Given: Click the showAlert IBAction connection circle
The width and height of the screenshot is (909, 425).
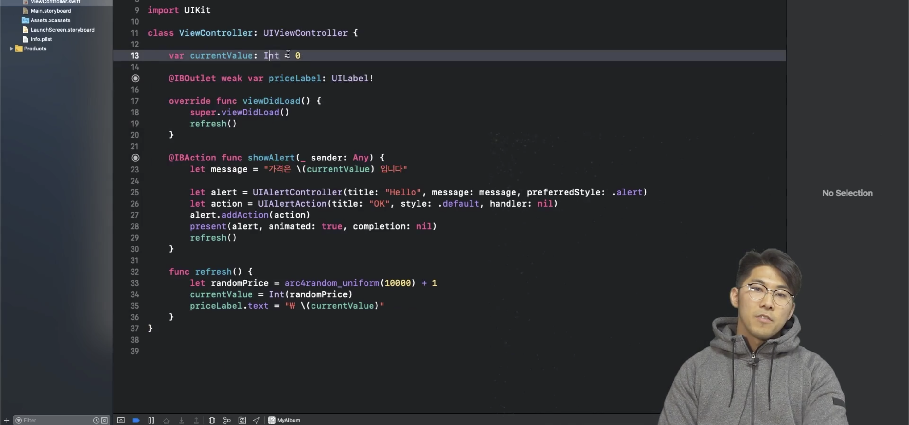Looking at the screenshot, I should (x=135, y=158).
